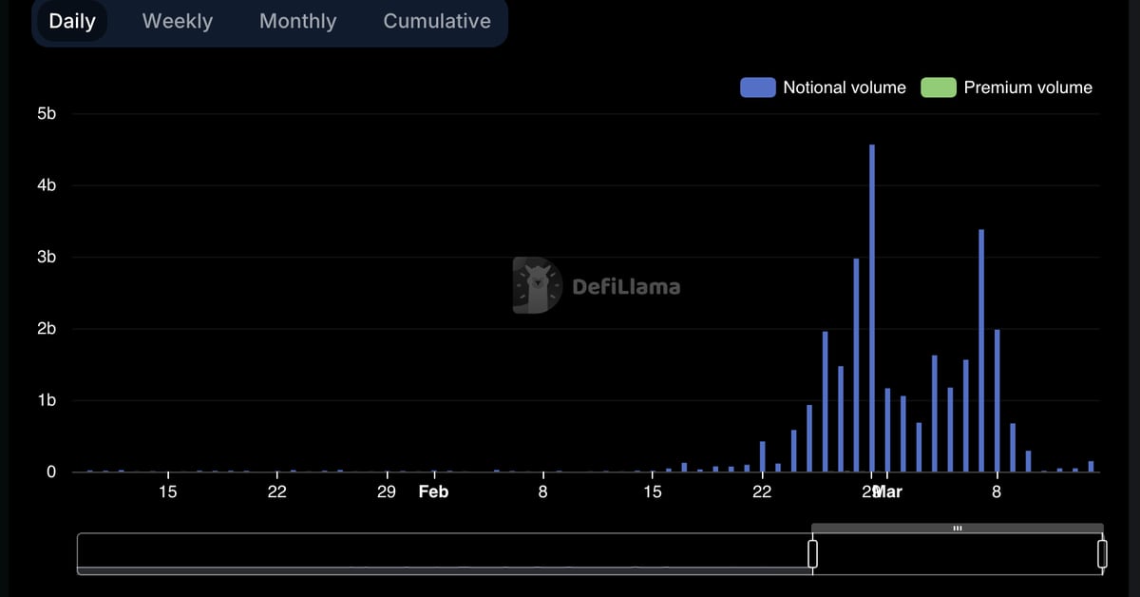Click the 2b bar near March 8
This screenshot has height=597, width=1140.
(x=996, y=399)
